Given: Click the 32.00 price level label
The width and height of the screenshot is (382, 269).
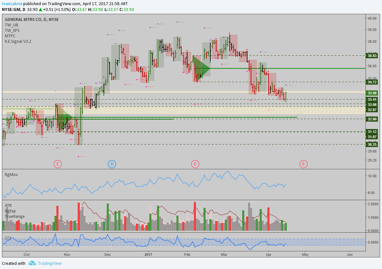Looking at the screenshot, I should [x=372, y=119].
